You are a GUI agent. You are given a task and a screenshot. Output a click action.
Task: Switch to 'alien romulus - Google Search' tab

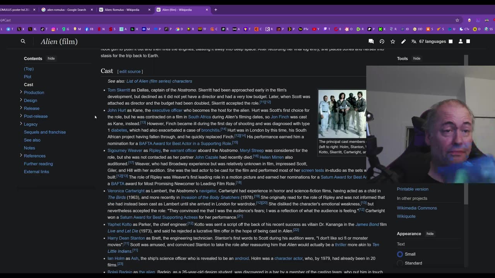[x=66, y=10]
